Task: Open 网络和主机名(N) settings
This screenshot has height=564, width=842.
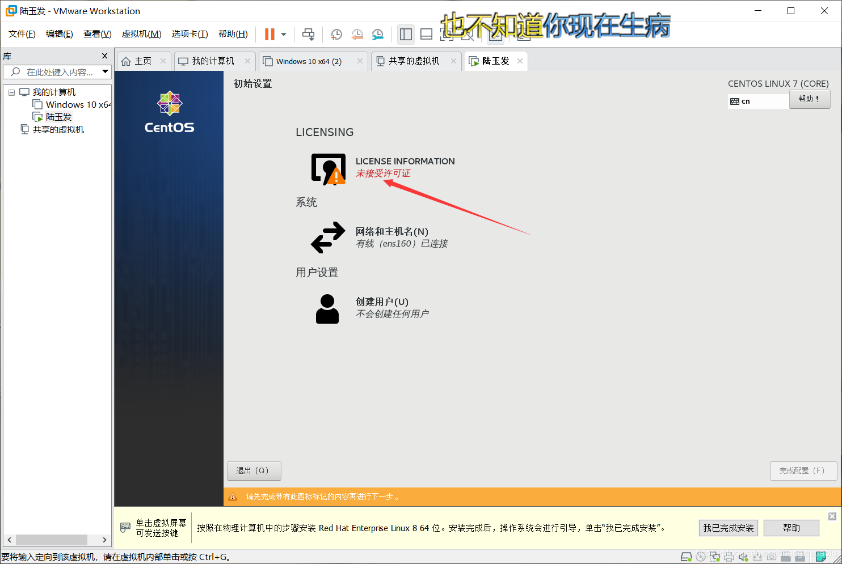Action: coord(391,231)
